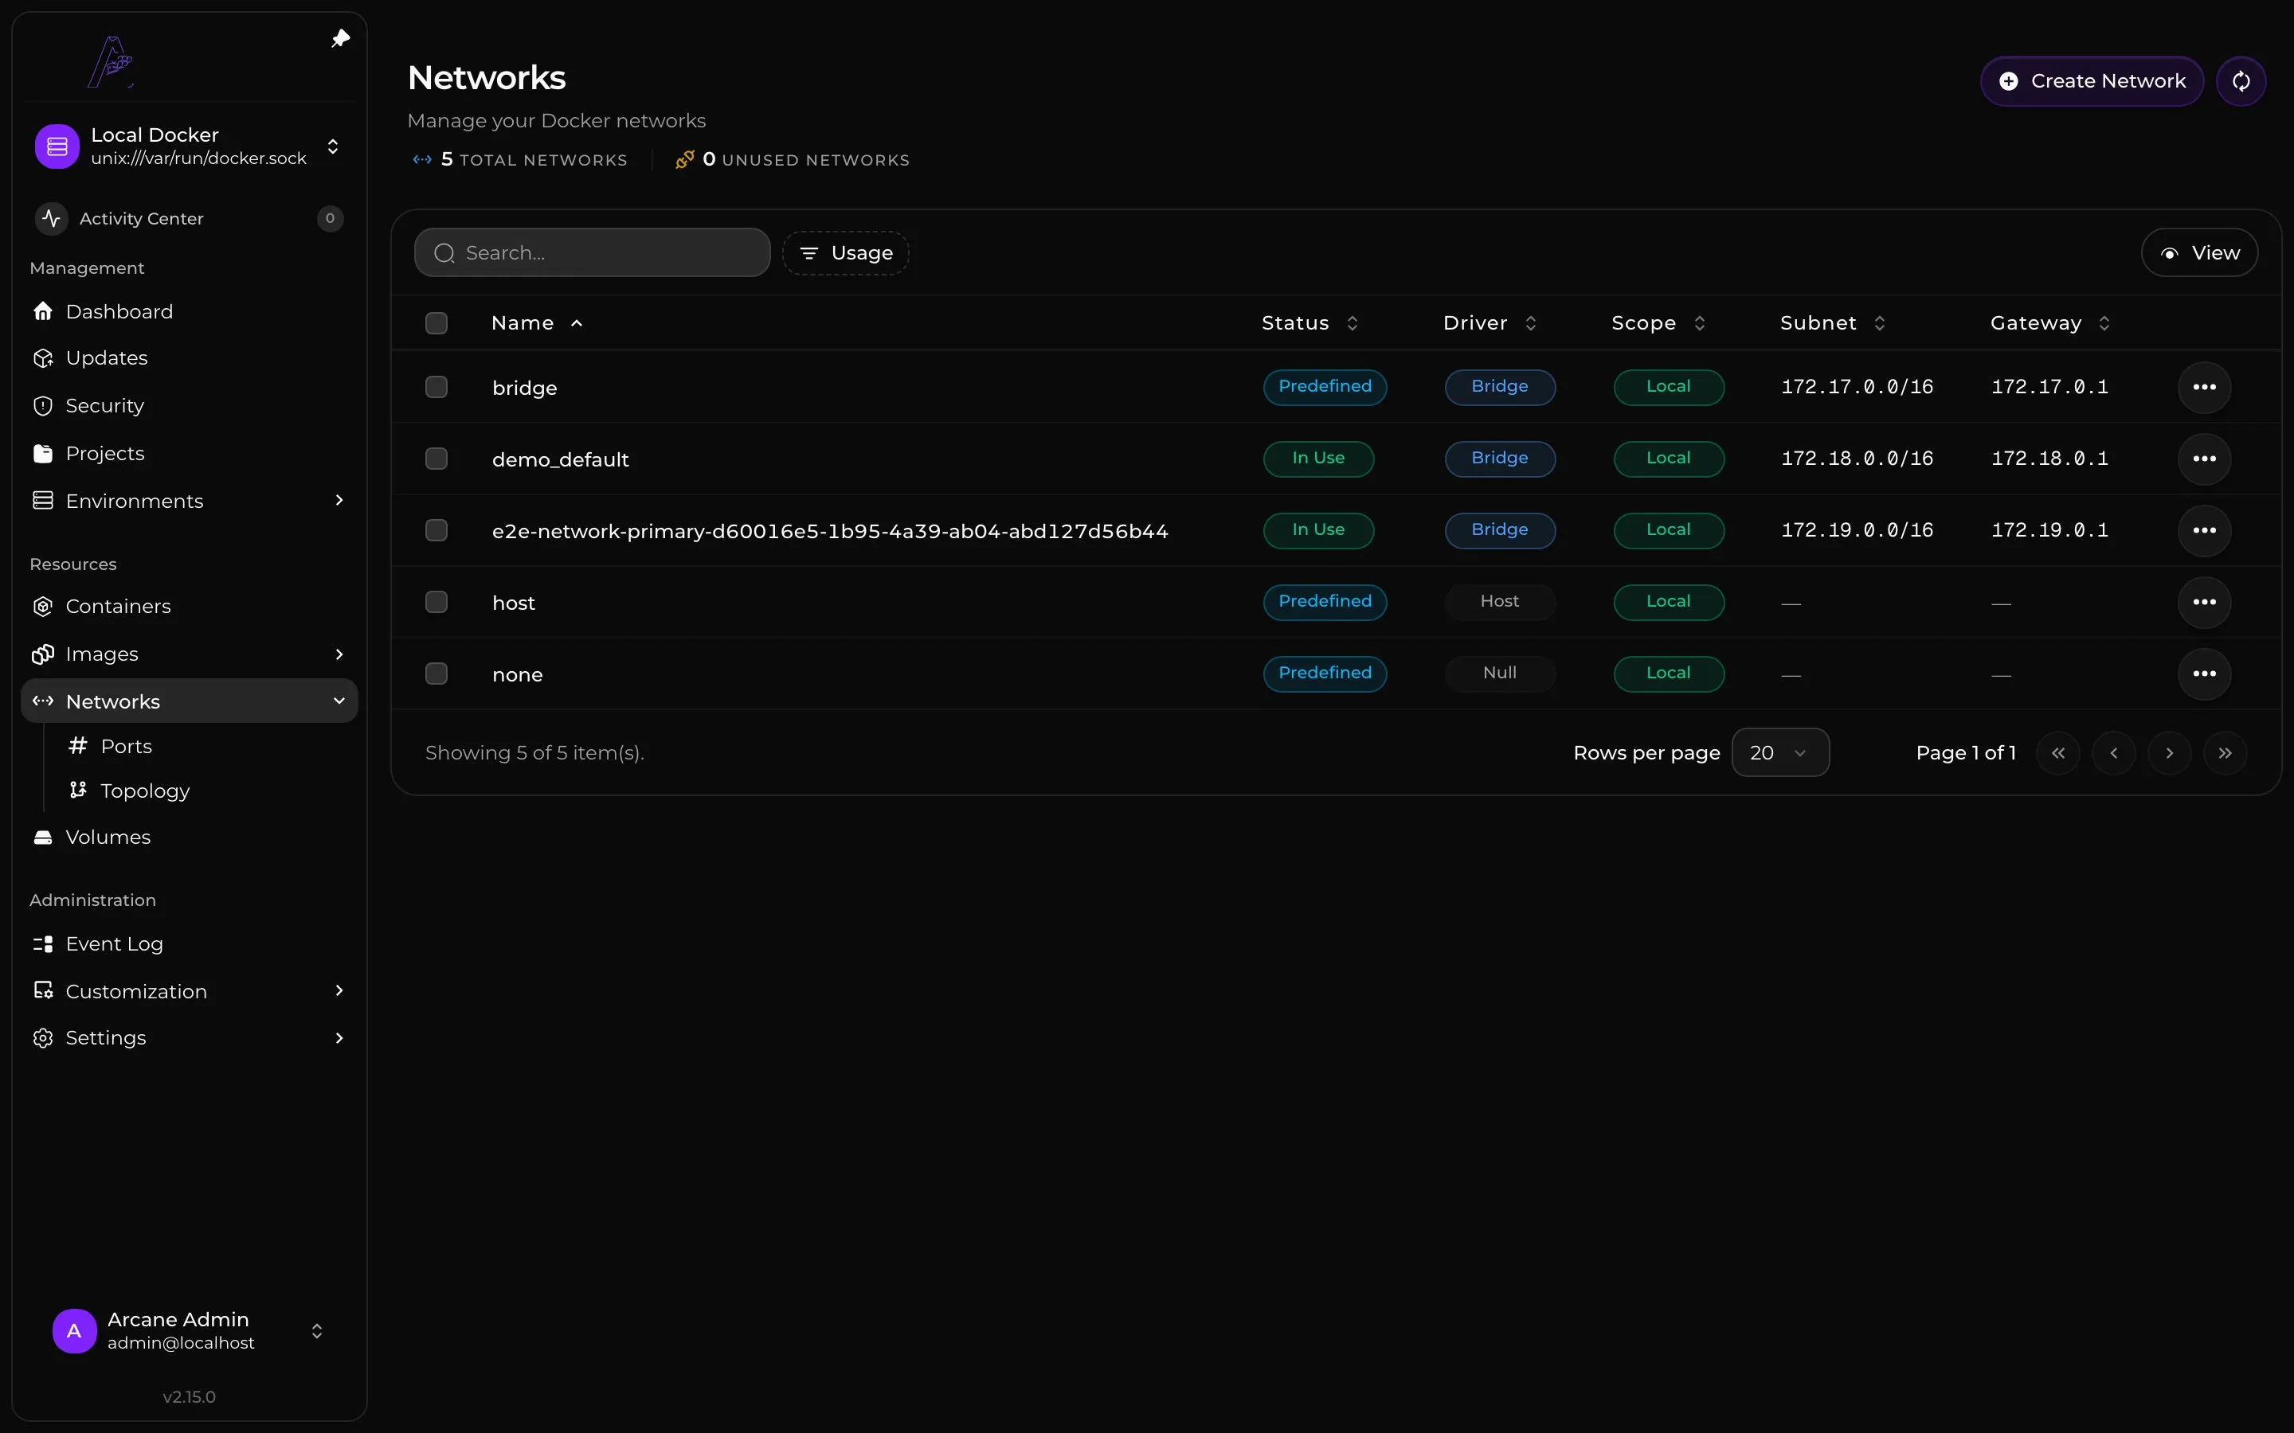Click the Host driver badge
Viewport: 2294px width, 1433px height.
(x=1500, y=602)
